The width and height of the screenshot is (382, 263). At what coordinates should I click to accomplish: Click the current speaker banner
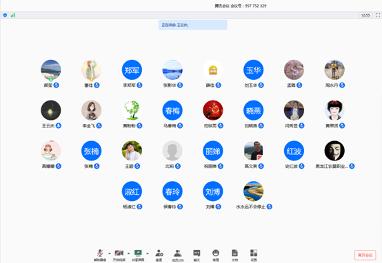[192, 25]
